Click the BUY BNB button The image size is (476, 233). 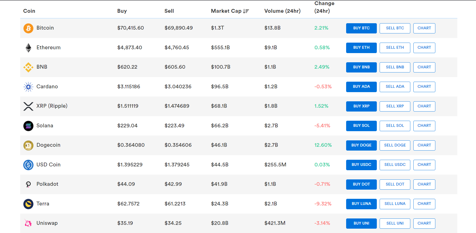pos(361,67)
